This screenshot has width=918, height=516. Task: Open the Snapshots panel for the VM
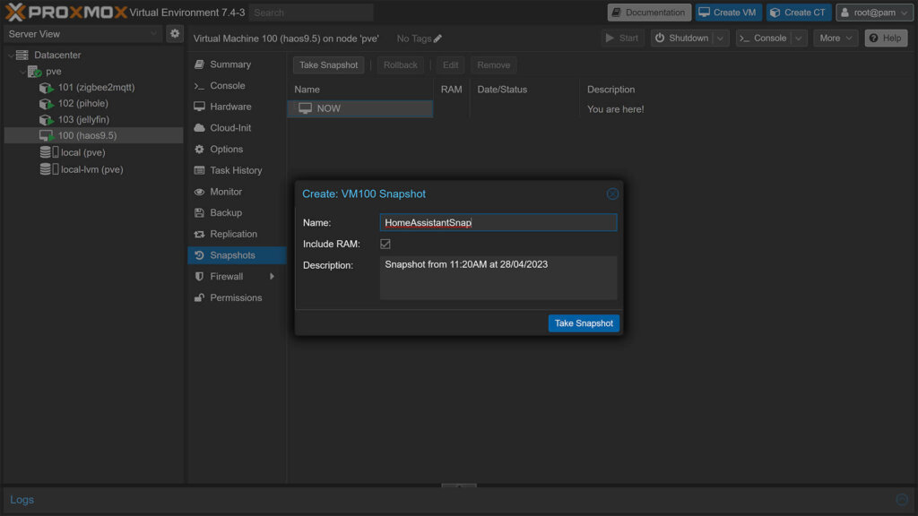pyautogui.click(x=236, y=254)
